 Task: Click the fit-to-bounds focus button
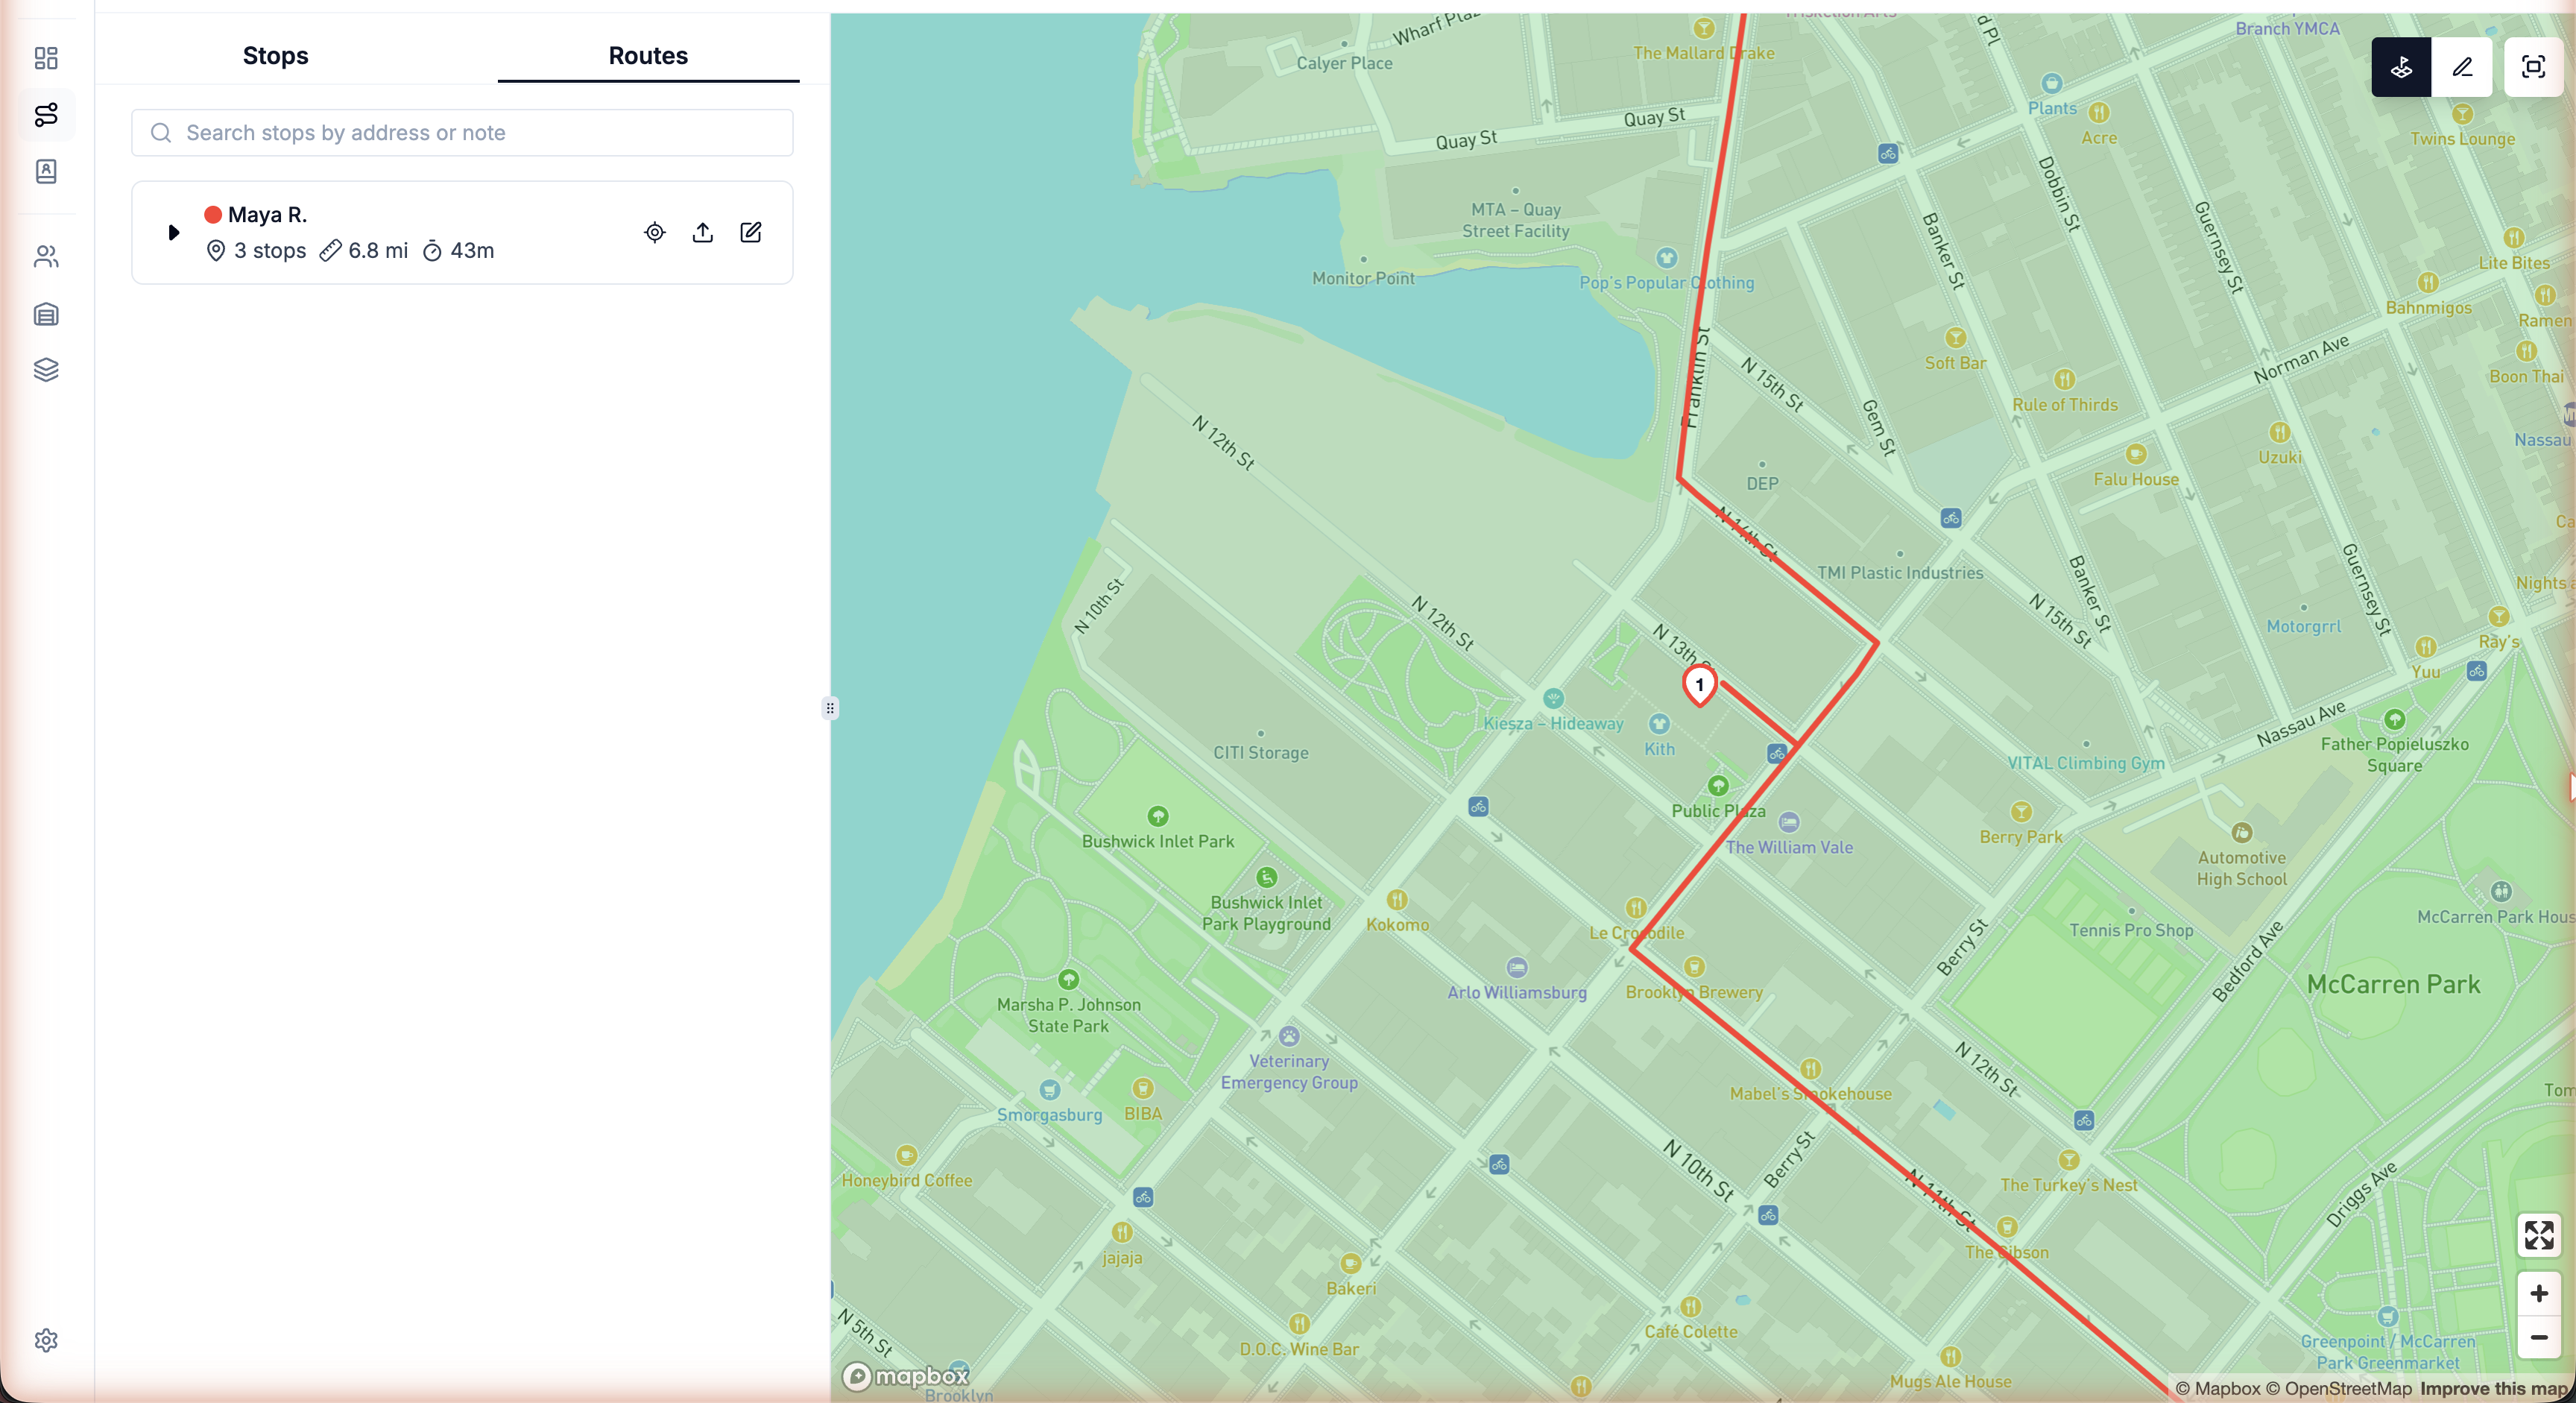(x=2533, y=67)
